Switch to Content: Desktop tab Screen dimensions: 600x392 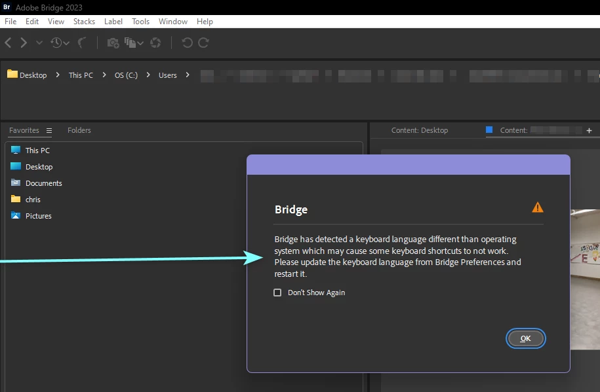click(x=420, y=130)
